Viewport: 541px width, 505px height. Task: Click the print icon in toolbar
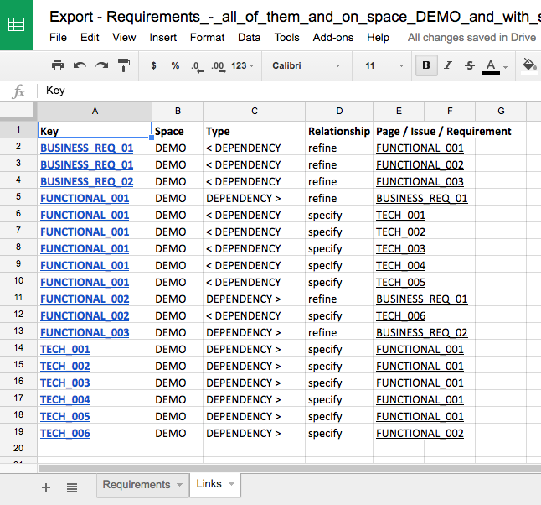(57, 65)
